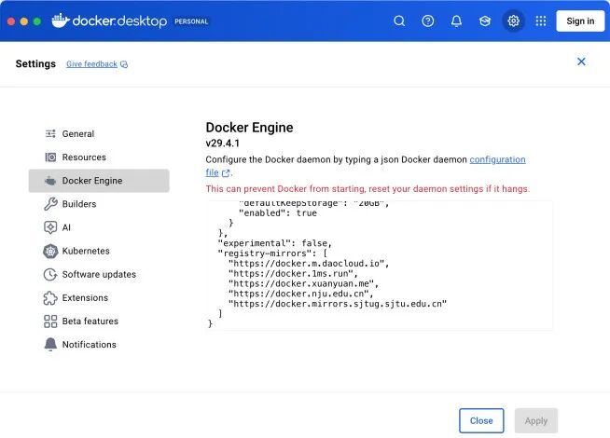610x438 pixels.
Task: Click the Kubernetes wheel icon
Action: pos(50,251)
